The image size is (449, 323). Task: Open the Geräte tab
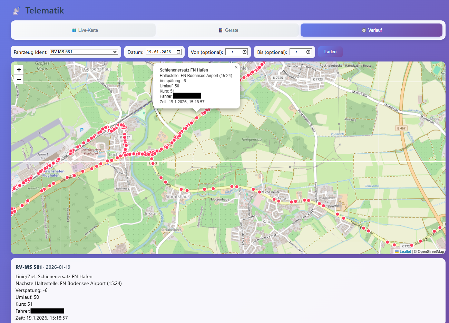pos(228,30)
